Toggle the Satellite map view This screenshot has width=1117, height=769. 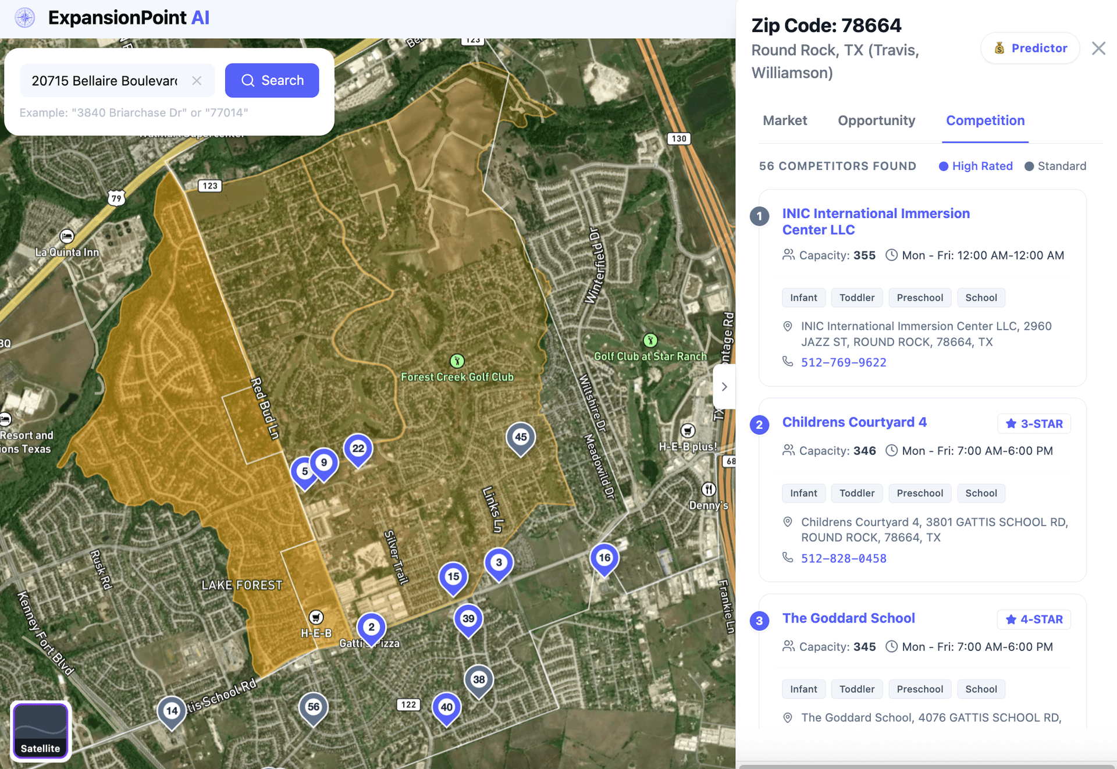pos(40,731)
